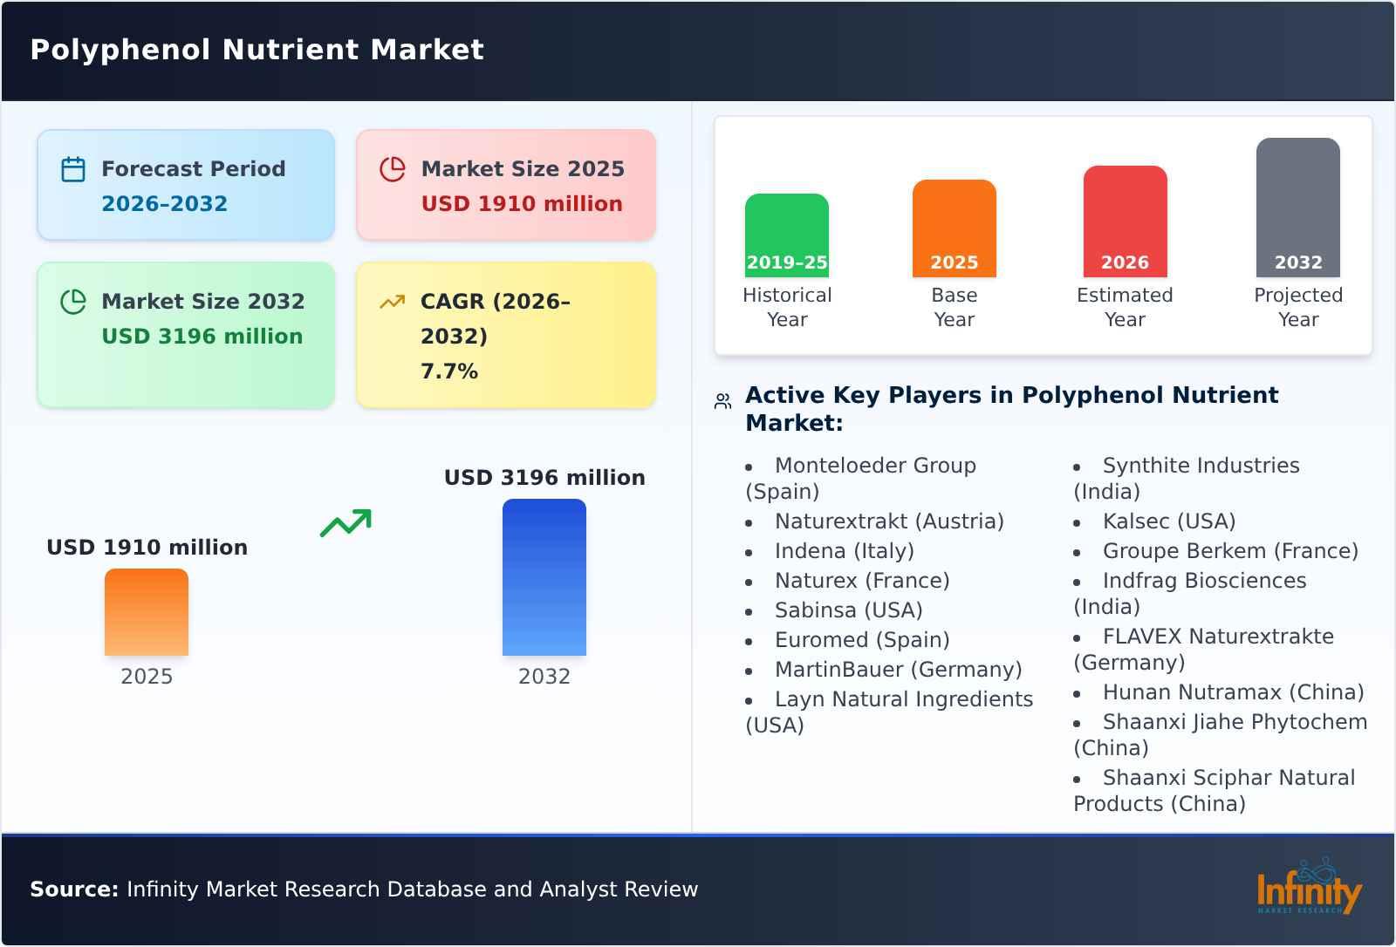Click the Active Key Players people icon

tap(721, 400)
